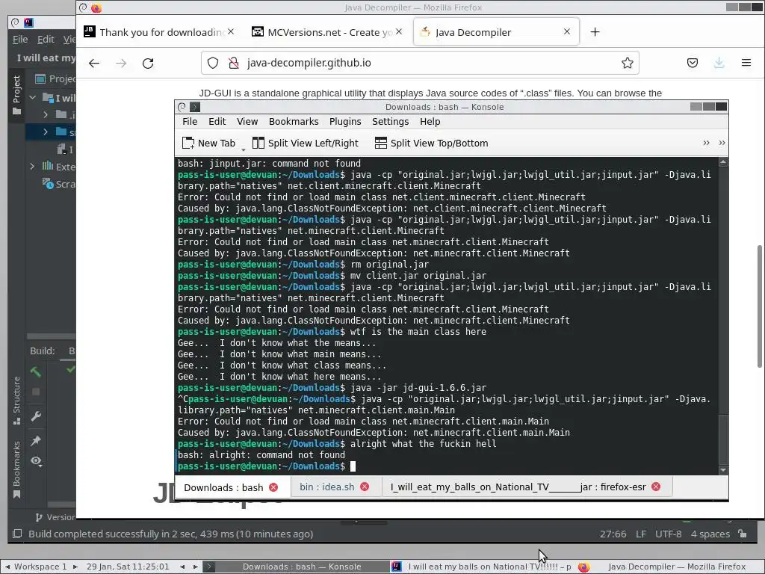Open the New Tab dropdown arrow in Konsole
765x574 pixels.
[x=244, y=149]
